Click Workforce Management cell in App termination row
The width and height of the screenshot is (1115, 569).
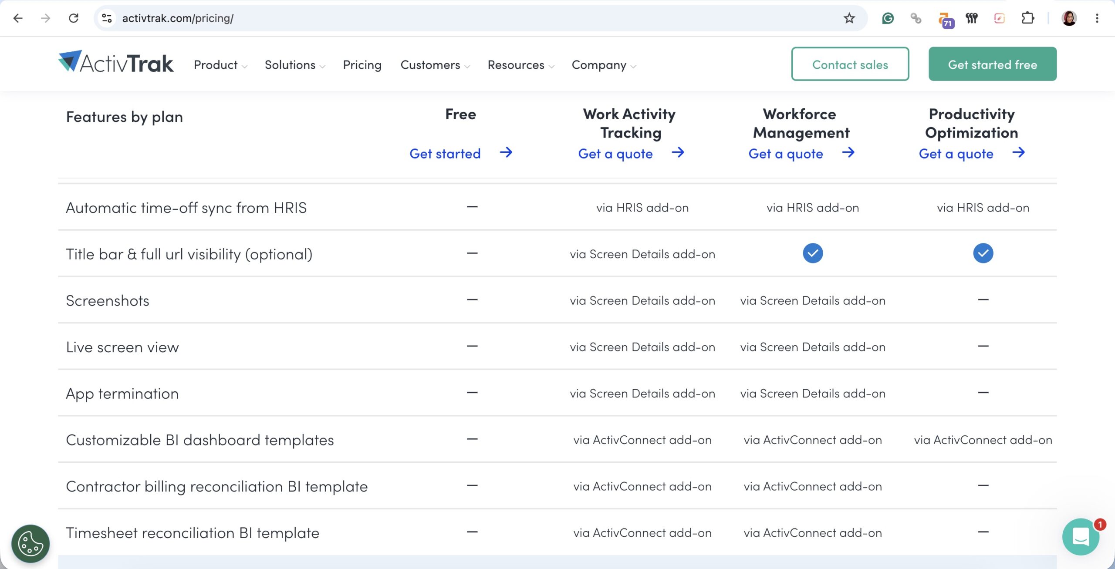[x=813, y=394]
